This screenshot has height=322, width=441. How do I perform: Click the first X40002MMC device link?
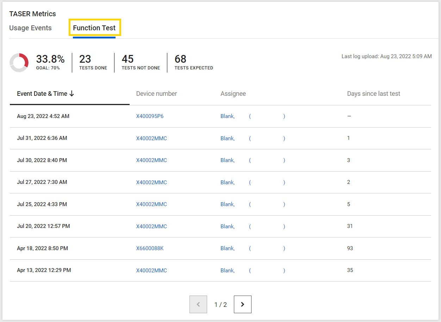coord(151,138)
